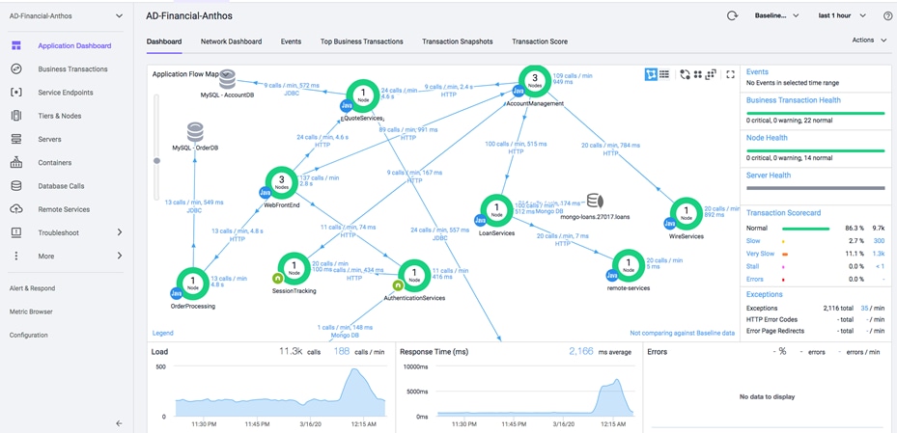Screen dimensions: 897x433
Task: Select the SessionTracking tier node
Action: click(x=294, y=269)
